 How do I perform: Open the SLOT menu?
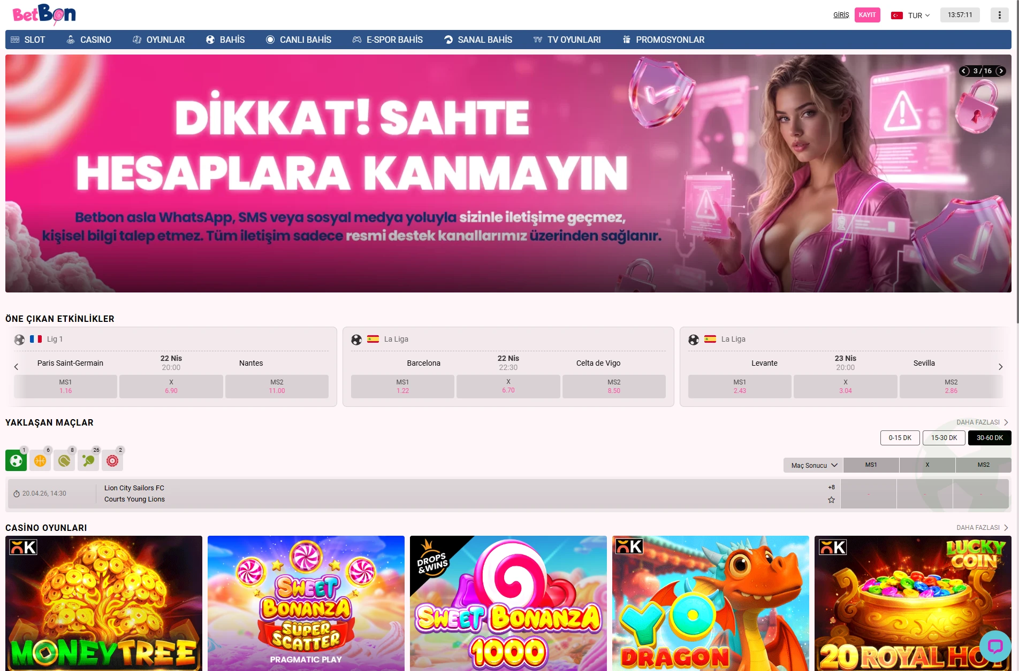point(28,40)
